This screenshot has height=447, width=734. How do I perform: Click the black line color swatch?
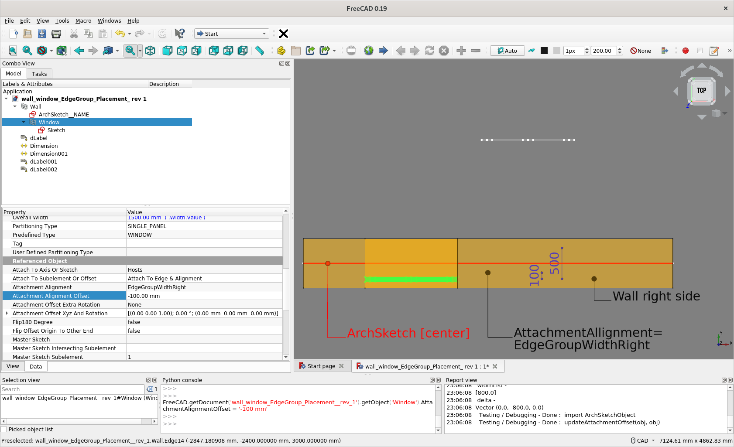pyautogui.click(x=544, y=51)
